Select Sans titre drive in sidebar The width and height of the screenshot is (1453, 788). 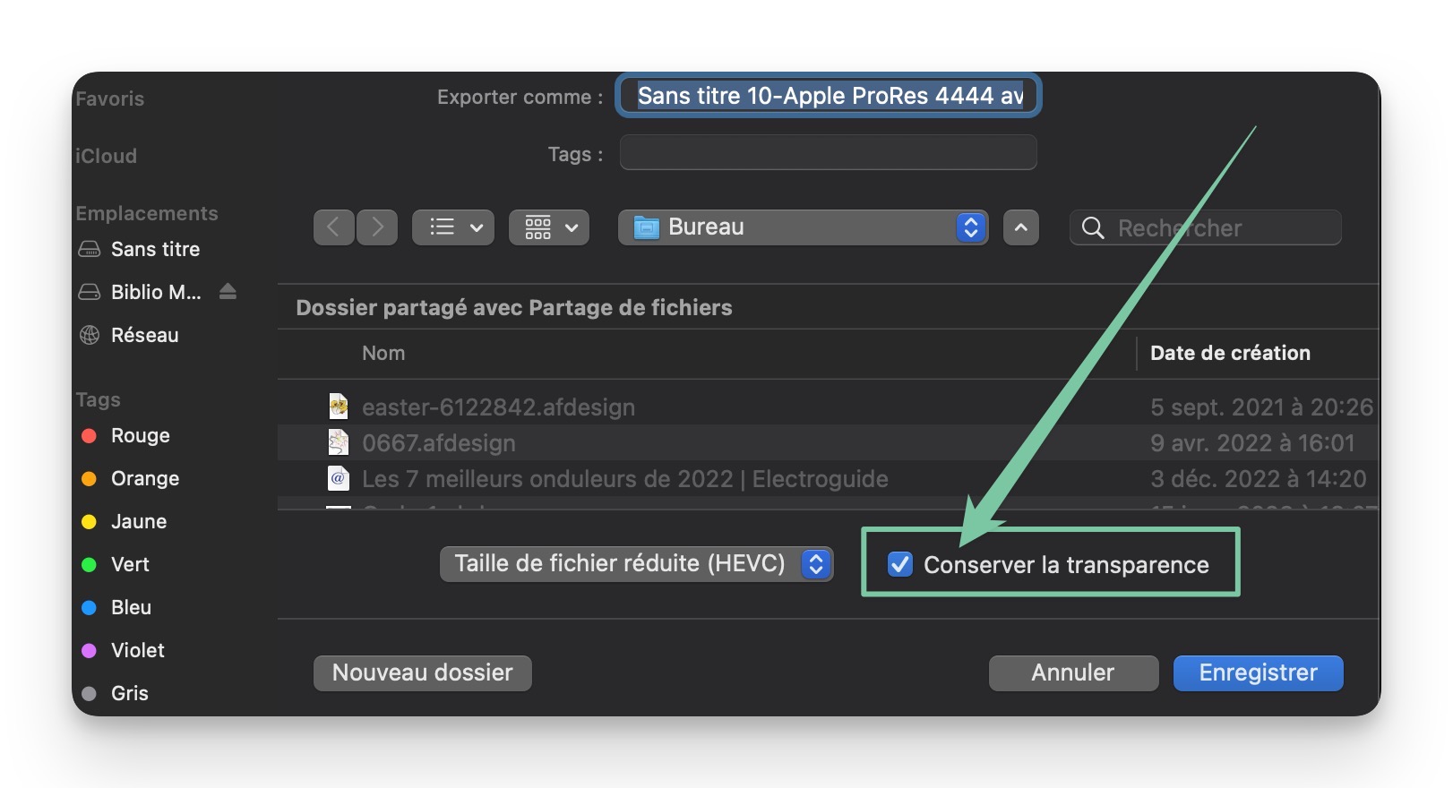(x=156, y=249)
